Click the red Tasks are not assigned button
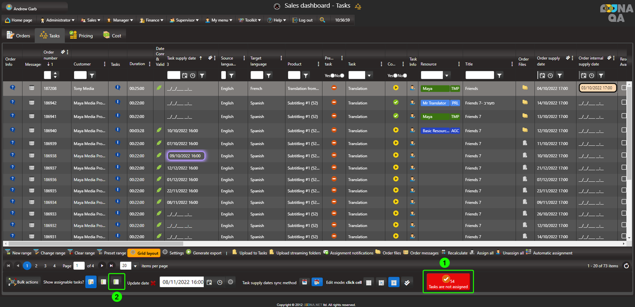 point(448,282)
